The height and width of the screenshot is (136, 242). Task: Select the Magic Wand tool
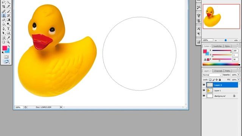click(x=8, y=2)
